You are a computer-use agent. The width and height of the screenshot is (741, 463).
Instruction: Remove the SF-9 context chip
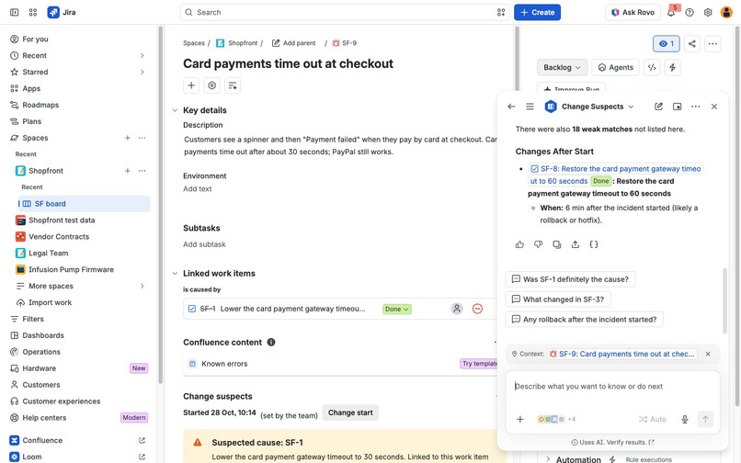(x=708, y=354)
